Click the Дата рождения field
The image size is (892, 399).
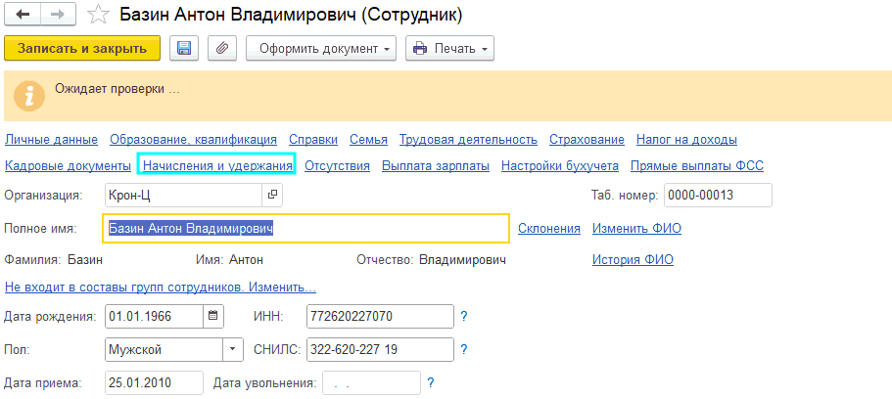[155, 316]
